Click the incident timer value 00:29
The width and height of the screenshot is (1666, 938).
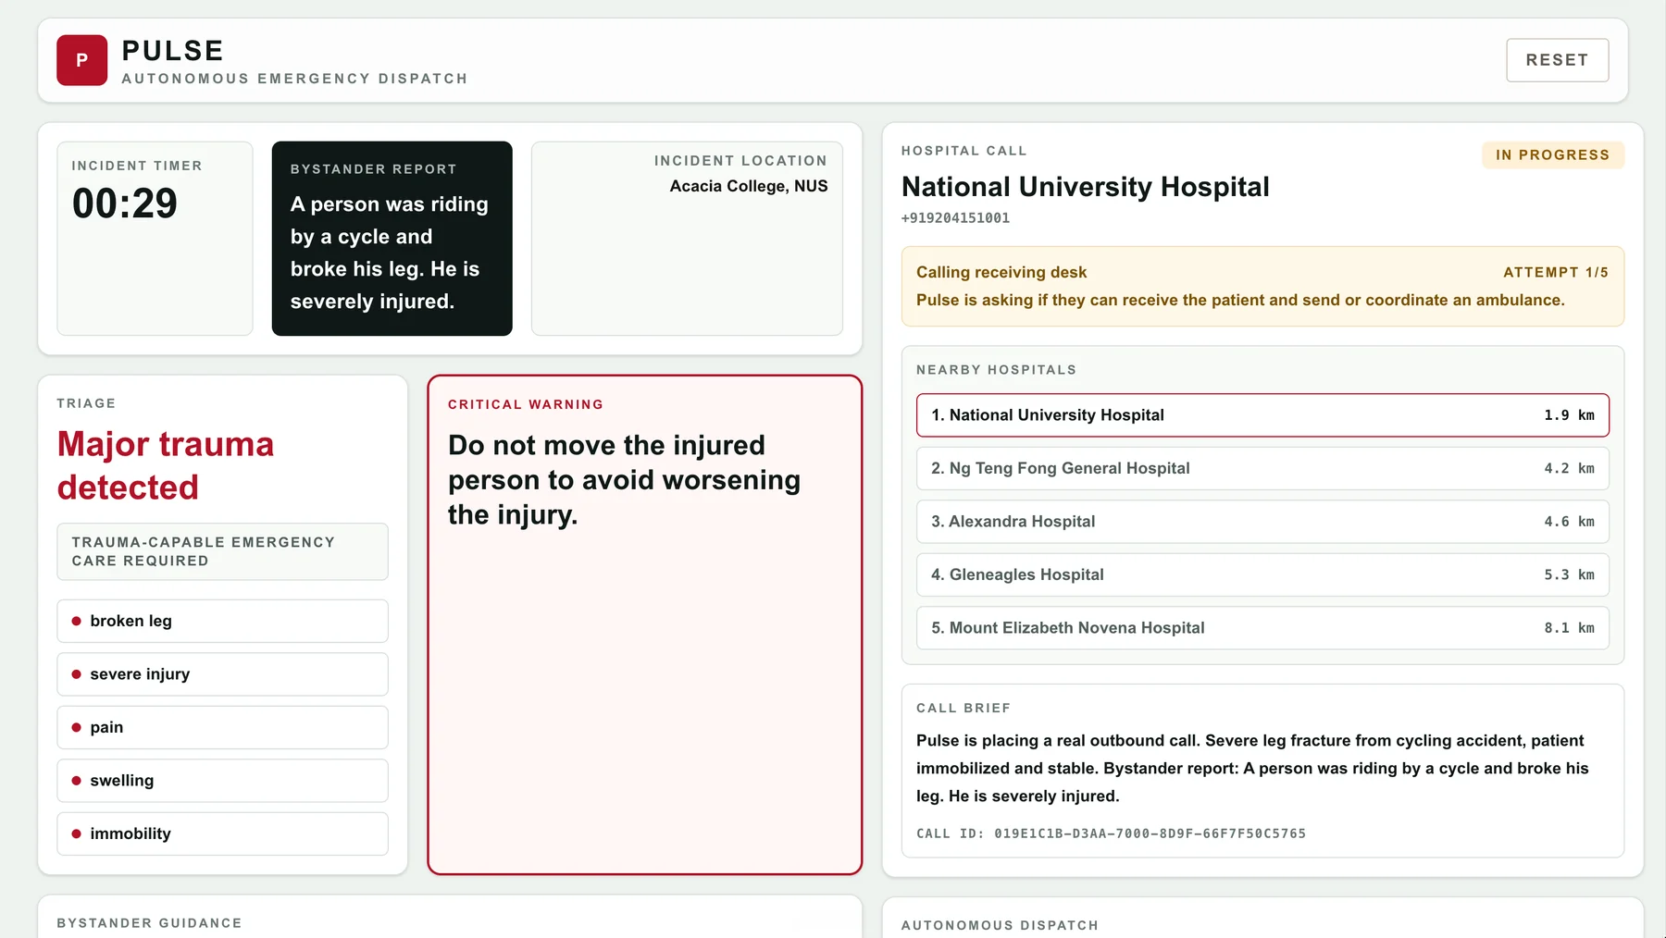click(x=125, y=204)
